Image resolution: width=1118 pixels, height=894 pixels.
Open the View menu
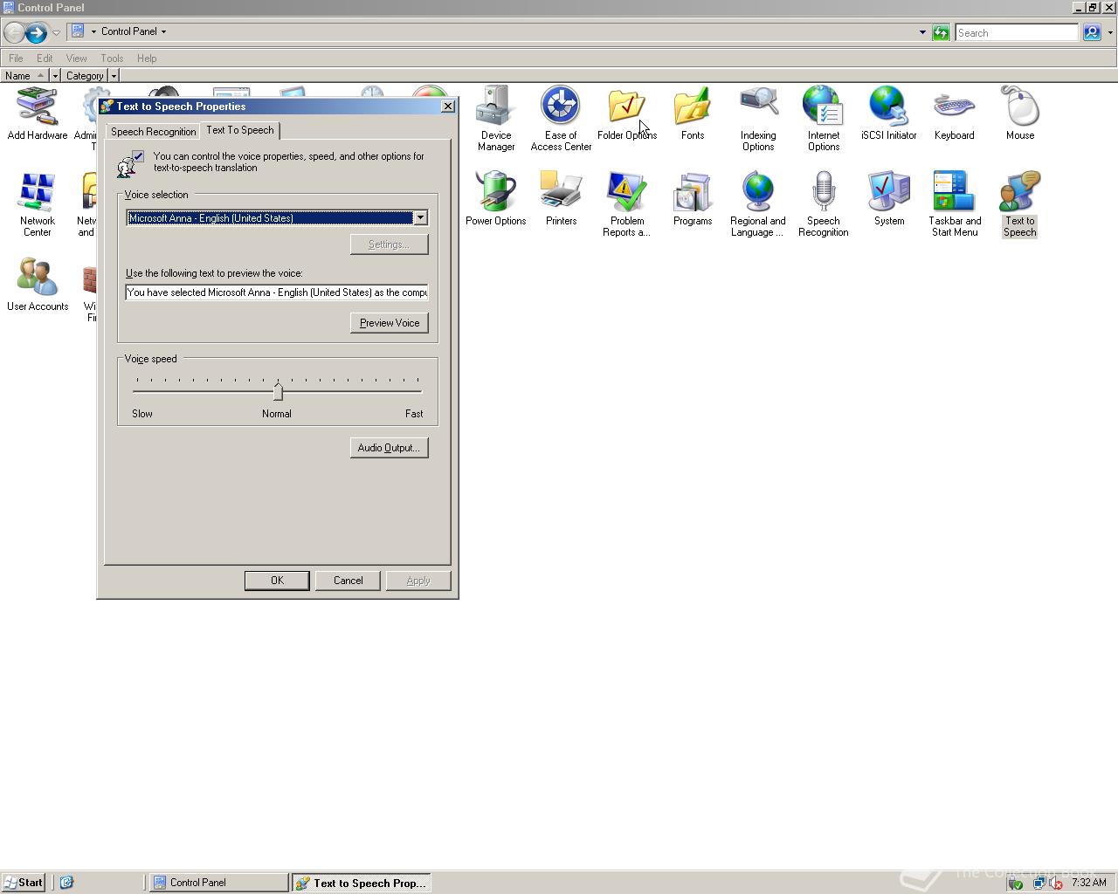[76, 58]
